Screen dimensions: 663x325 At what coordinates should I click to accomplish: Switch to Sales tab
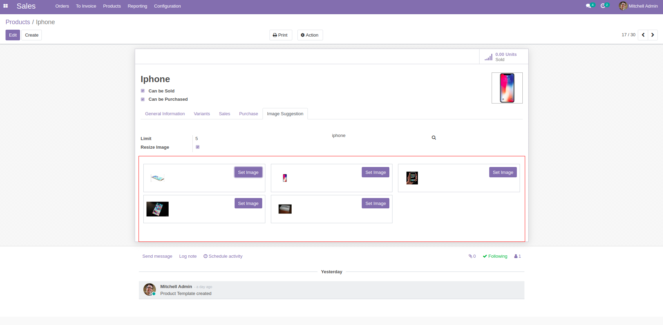225,114
